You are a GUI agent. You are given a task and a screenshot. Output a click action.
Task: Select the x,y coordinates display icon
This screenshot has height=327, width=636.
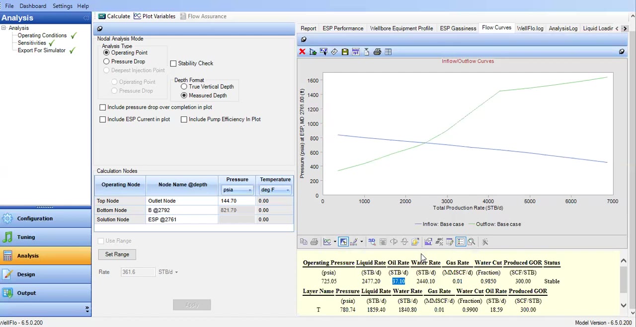click(323, 52)
